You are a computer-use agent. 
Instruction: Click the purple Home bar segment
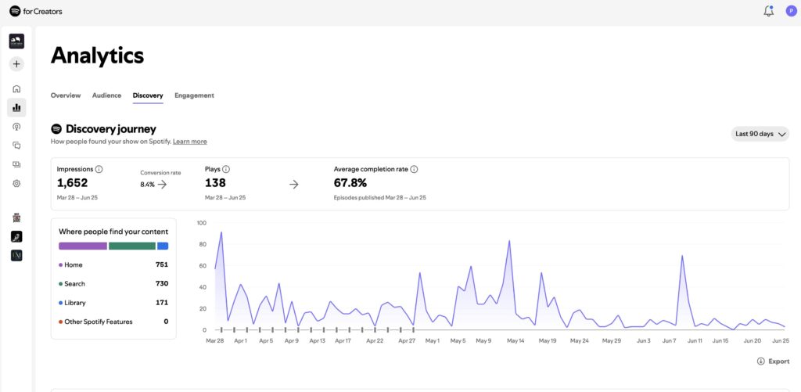(x=83, y=246)
